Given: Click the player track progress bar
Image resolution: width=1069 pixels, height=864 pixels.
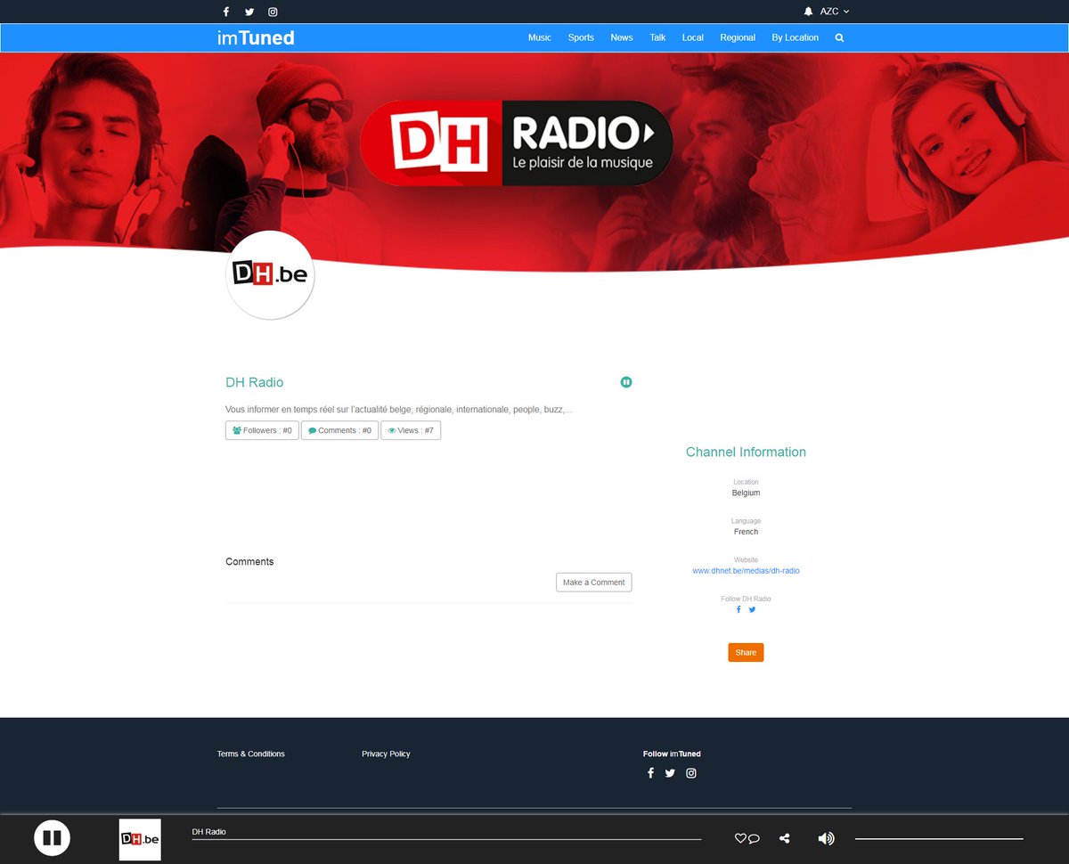Looking at the screenshot, I should [446, 839].
